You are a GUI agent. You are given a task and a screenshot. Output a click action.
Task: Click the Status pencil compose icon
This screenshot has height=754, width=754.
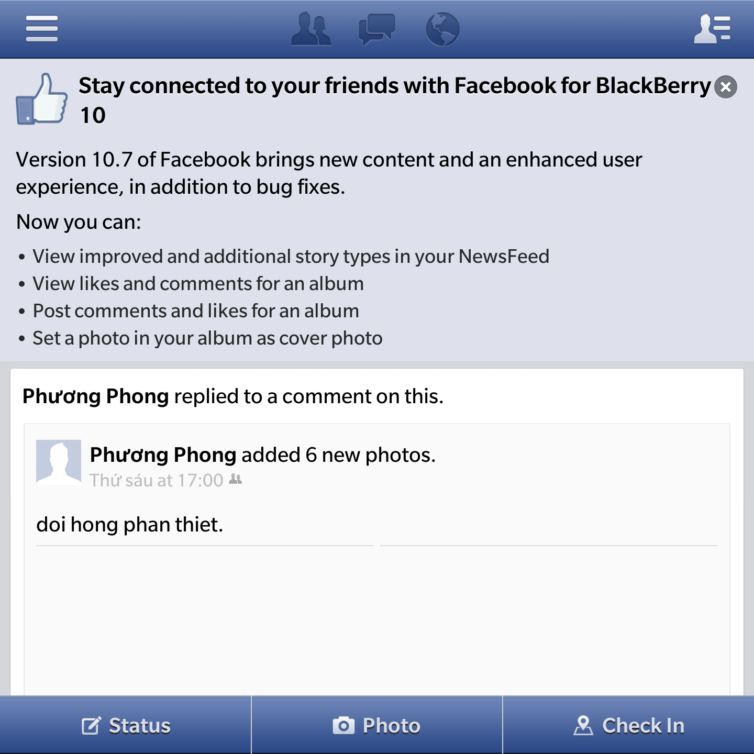[92, 726]
